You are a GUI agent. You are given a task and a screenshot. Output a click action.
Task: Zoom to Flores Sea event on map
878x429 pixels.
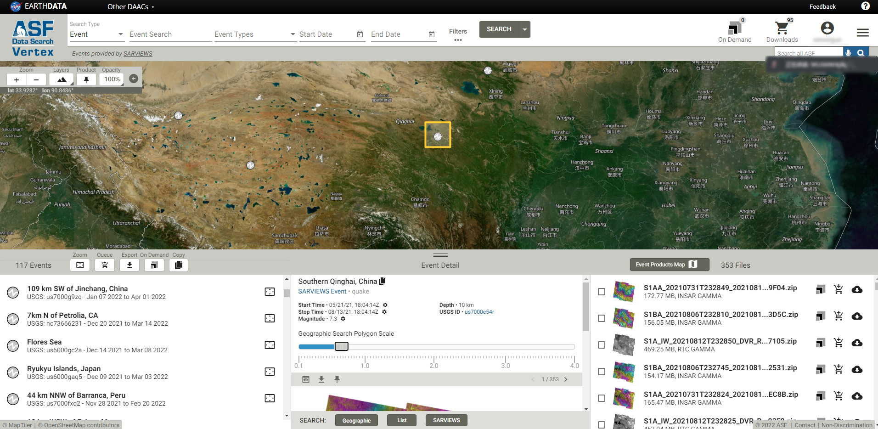270,345
